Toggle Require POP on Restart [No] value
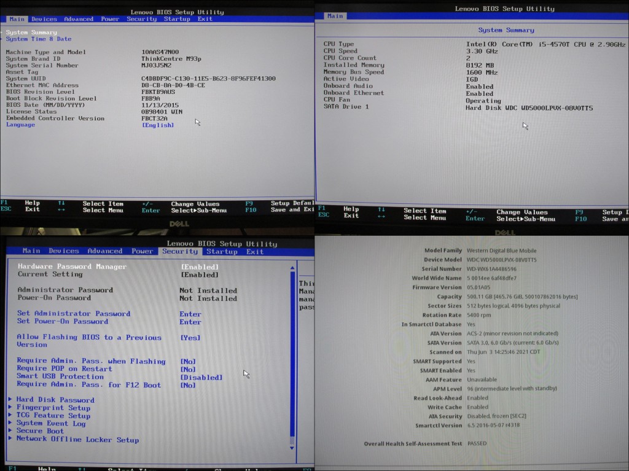629x471 pixels. pyautogui.click(x=188, y=370)
